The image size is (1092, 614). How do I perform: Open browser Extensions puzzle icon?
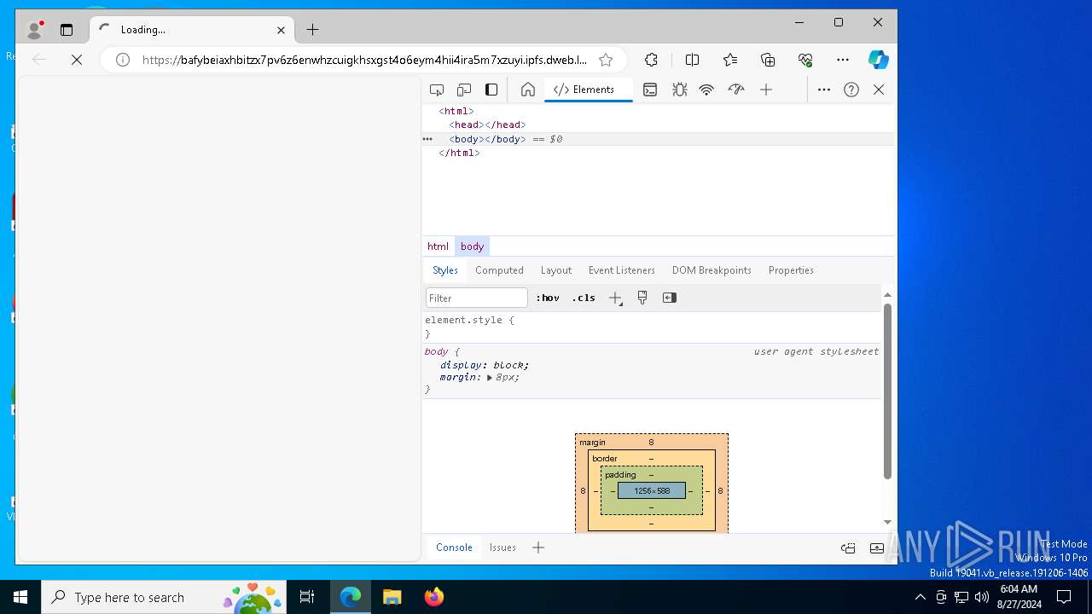pos(651,60)
